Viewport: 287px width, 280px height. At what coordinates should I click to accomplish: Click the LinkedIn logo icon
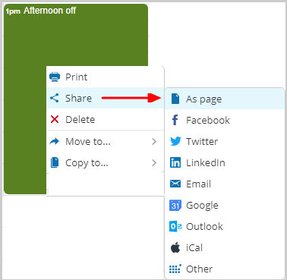(175, 162)
